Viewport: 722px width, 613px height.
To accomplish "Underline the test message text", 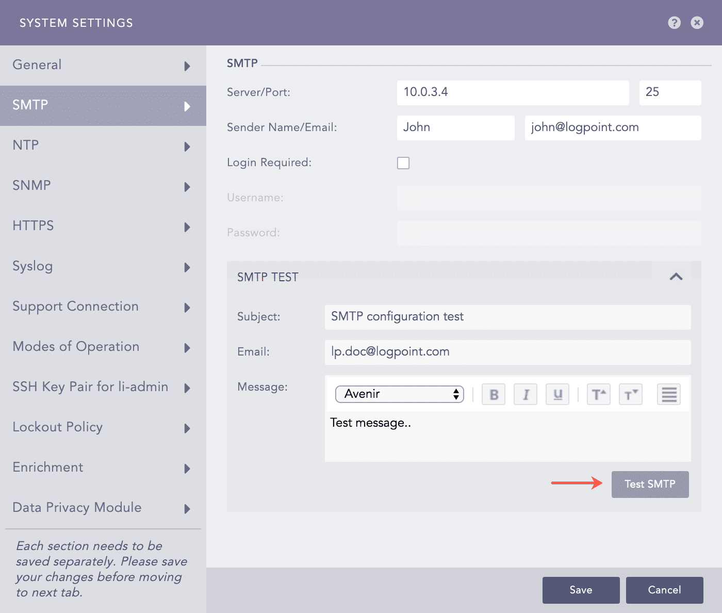I will point(557,394).
